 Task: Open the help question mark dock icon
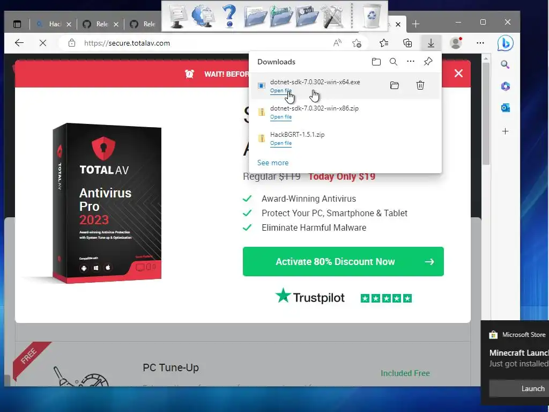coord(229,16)
